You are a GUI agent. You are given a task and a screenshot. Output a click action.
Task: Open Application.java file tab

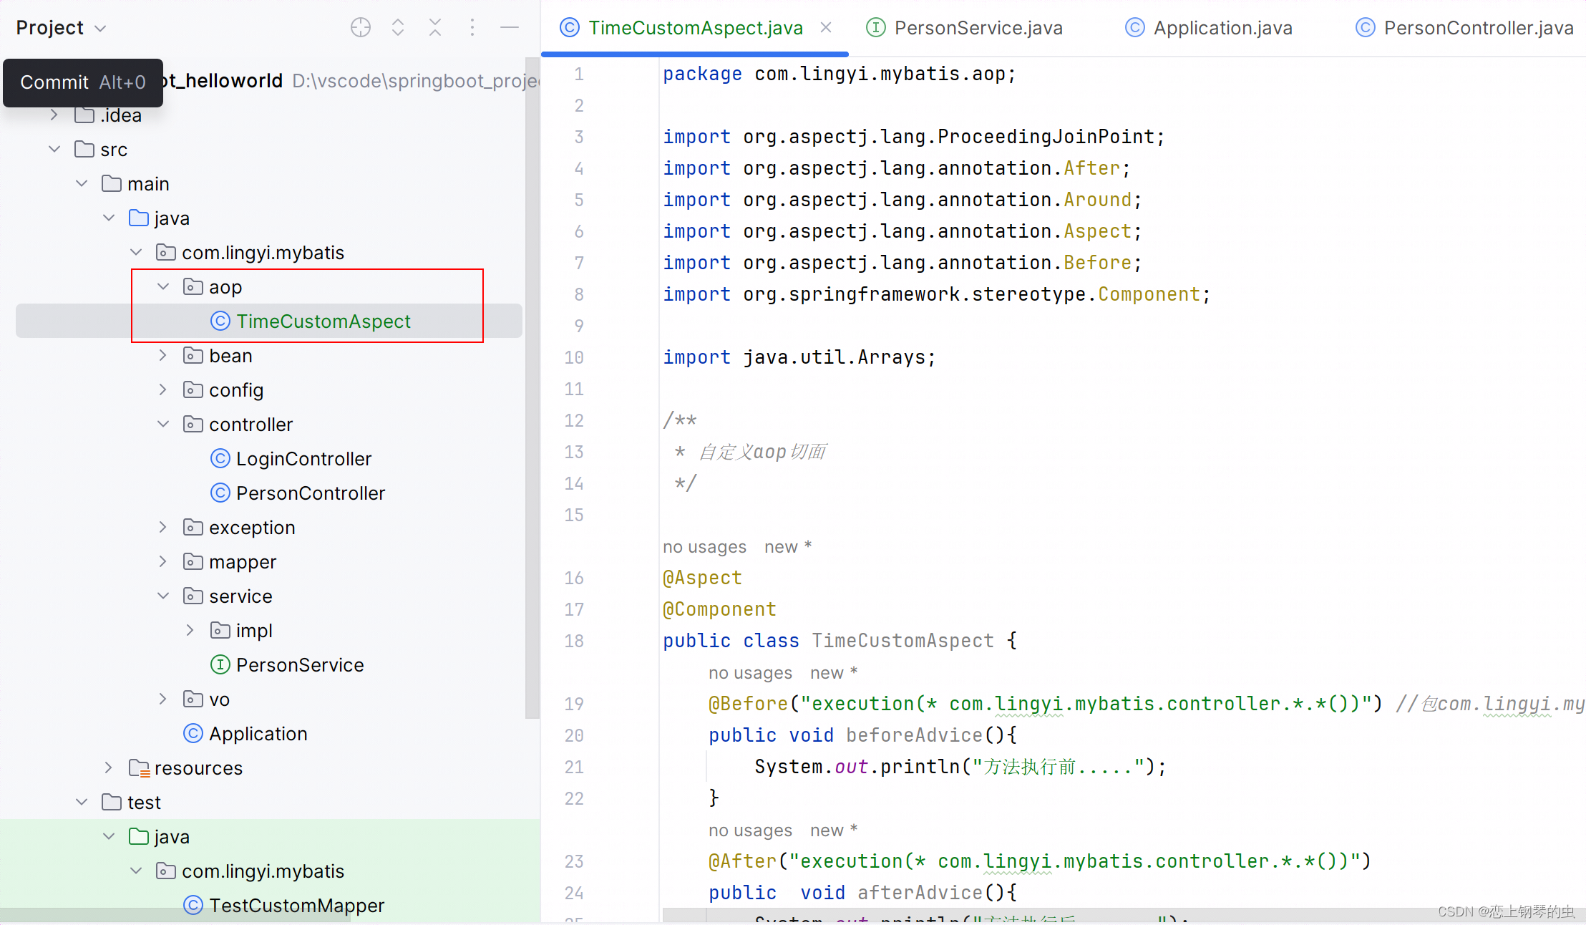pyautogui.click(x=1212, y=27)
